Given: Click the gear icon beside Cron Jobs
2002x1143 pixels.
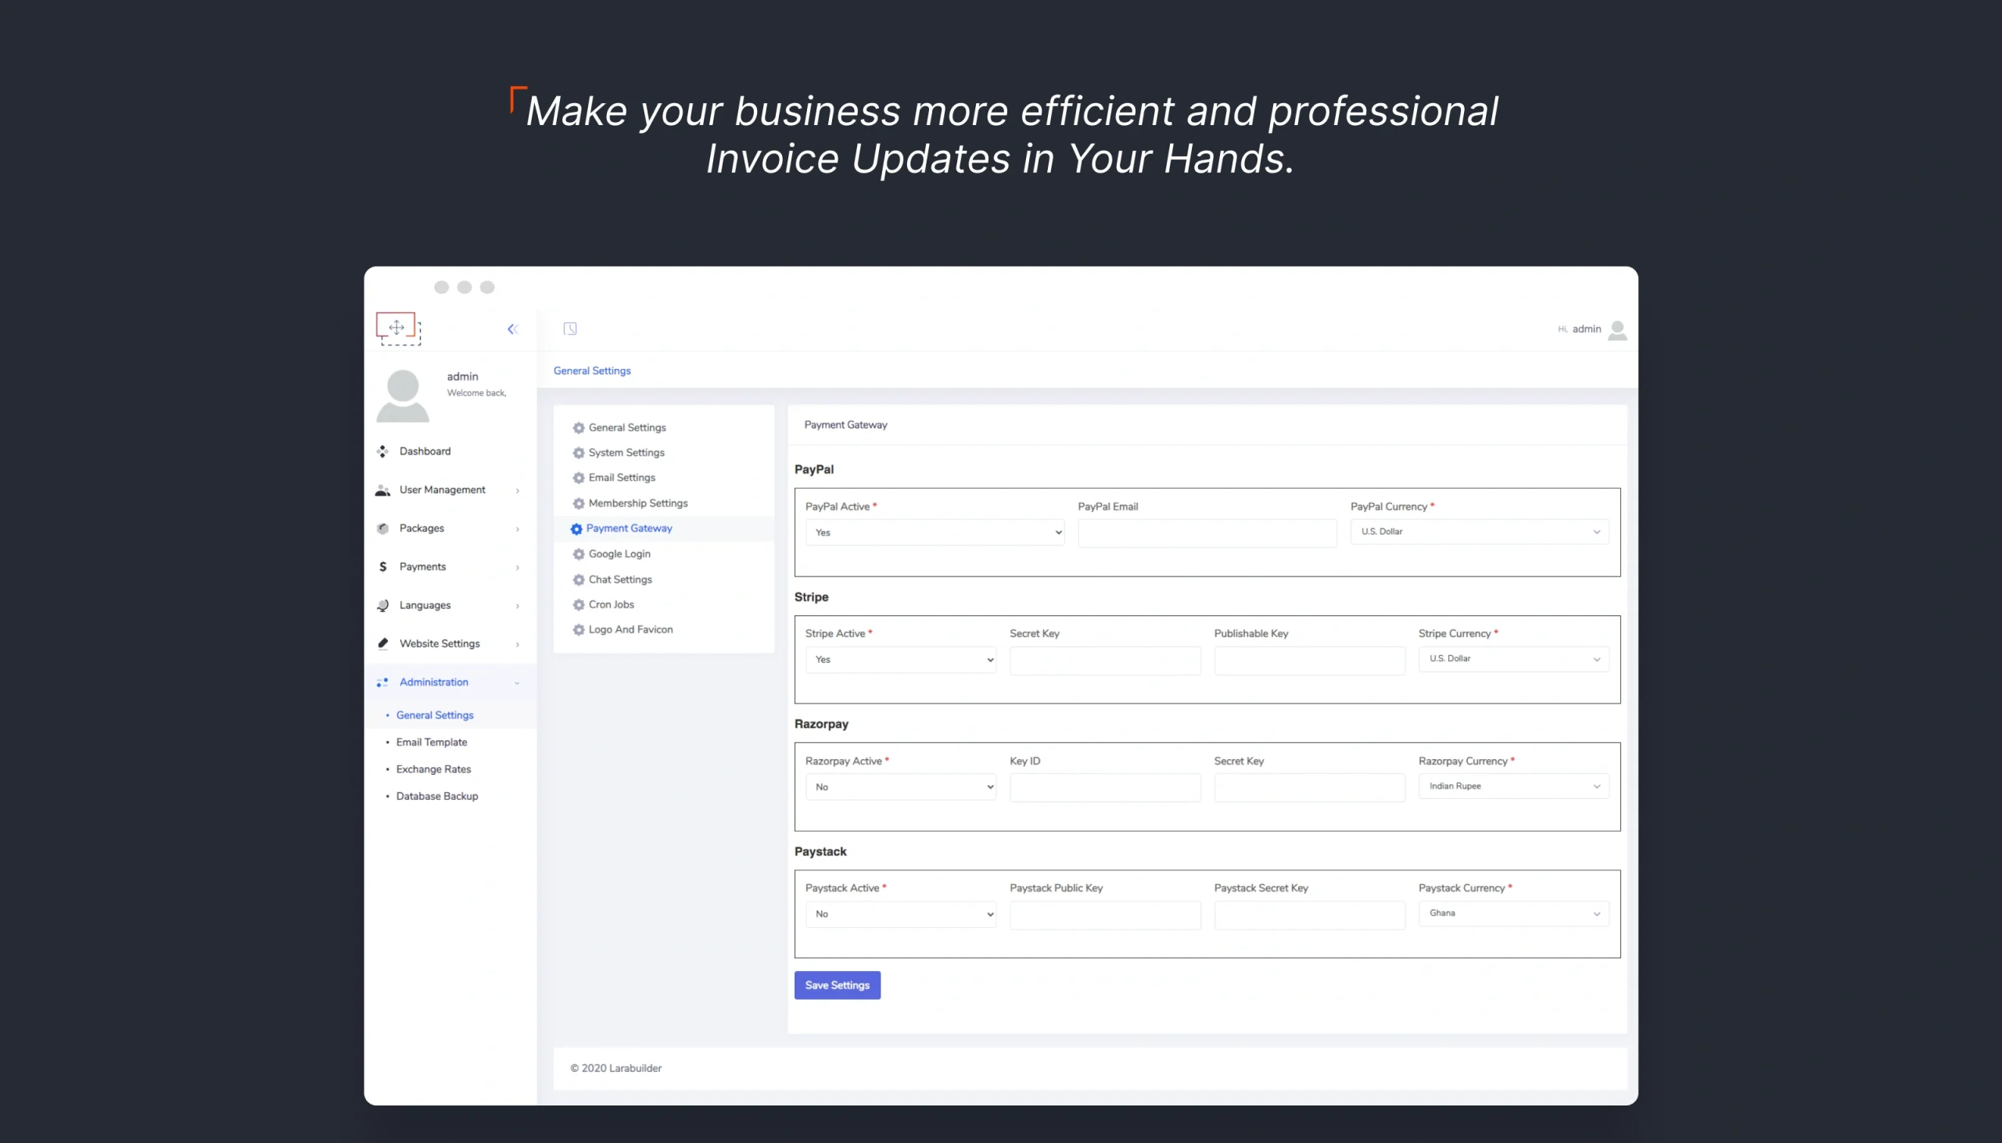Looking at the screenshot, I should coord(579,604).
